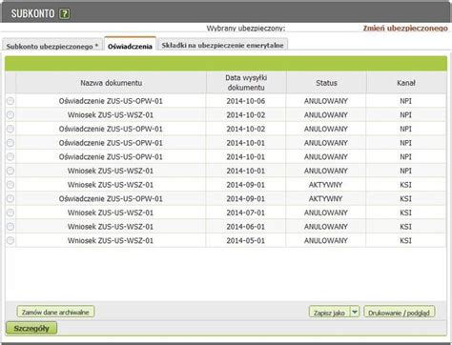
Task: Select radio for Wniosek ZUS-US-WSZ-01 dated 2014-05-01
Action: coord(10,241)
